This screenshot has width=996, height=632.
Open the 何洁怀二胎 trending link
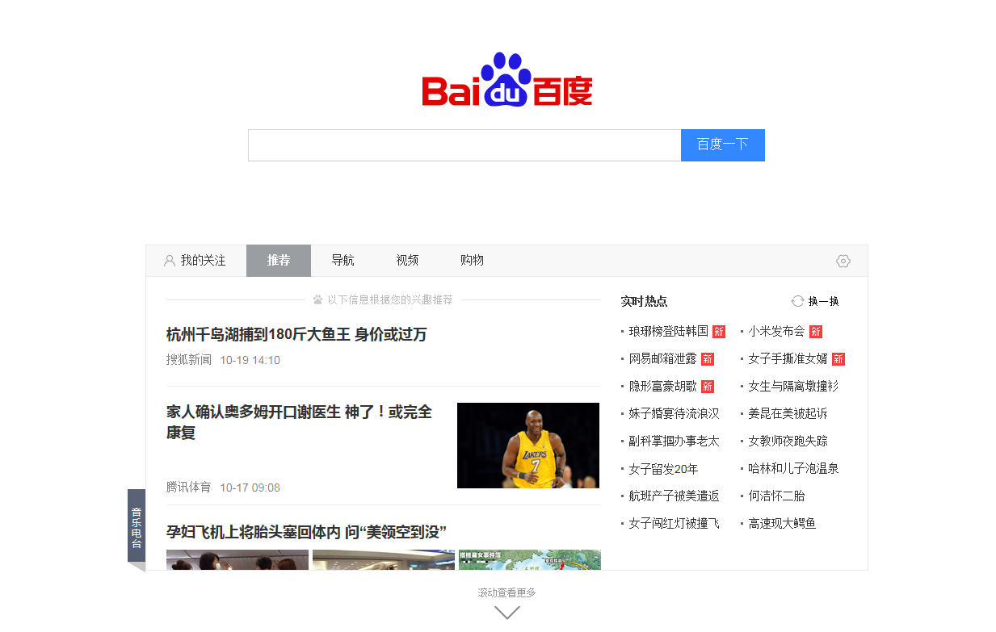coord(775,496)
